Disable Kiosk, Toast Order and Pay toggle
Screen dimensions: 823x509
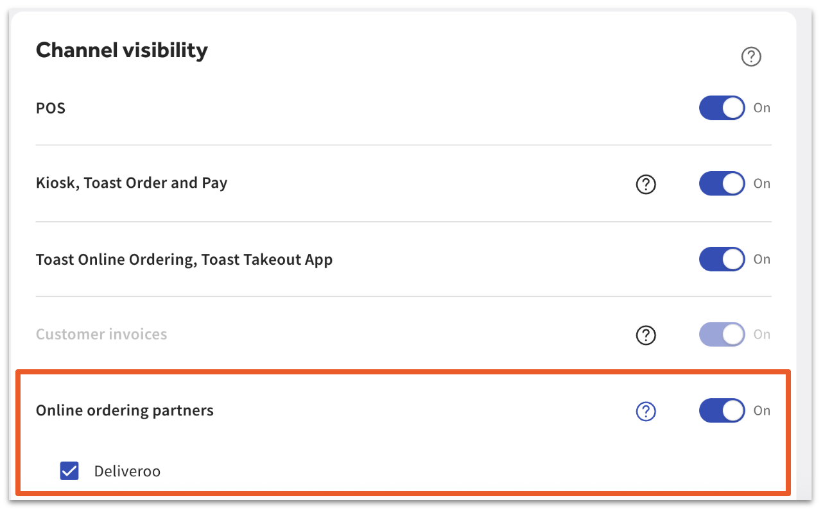tap(722, 183)
